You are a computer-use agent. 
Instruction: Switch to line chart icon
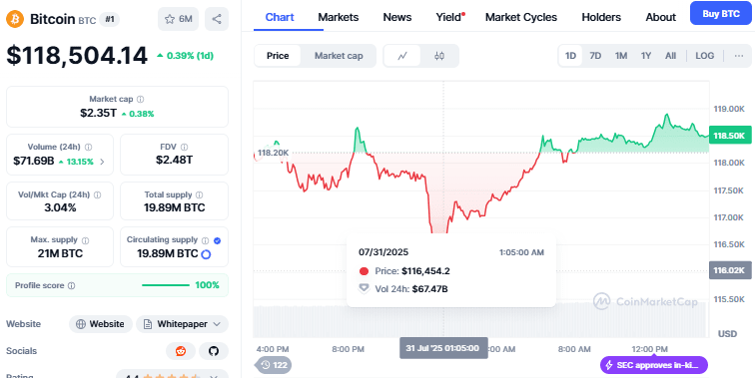402,56
